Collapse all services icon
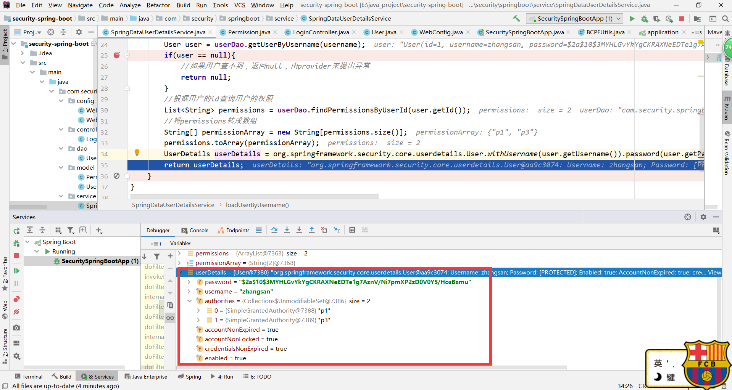The image size is (732, 390). (x=42, y=230)
